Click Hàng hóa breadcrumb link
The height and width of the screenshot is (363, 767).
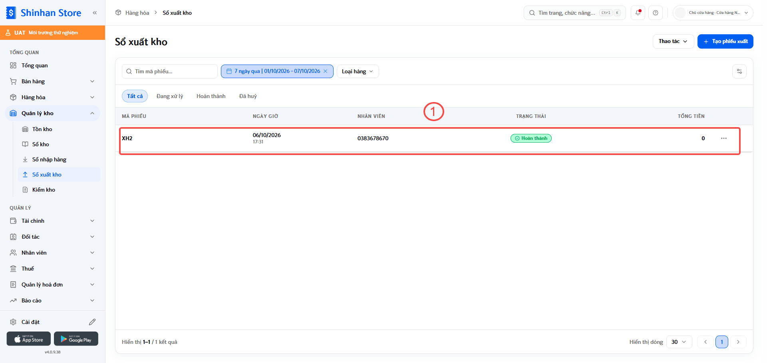[x=137, y=13]
